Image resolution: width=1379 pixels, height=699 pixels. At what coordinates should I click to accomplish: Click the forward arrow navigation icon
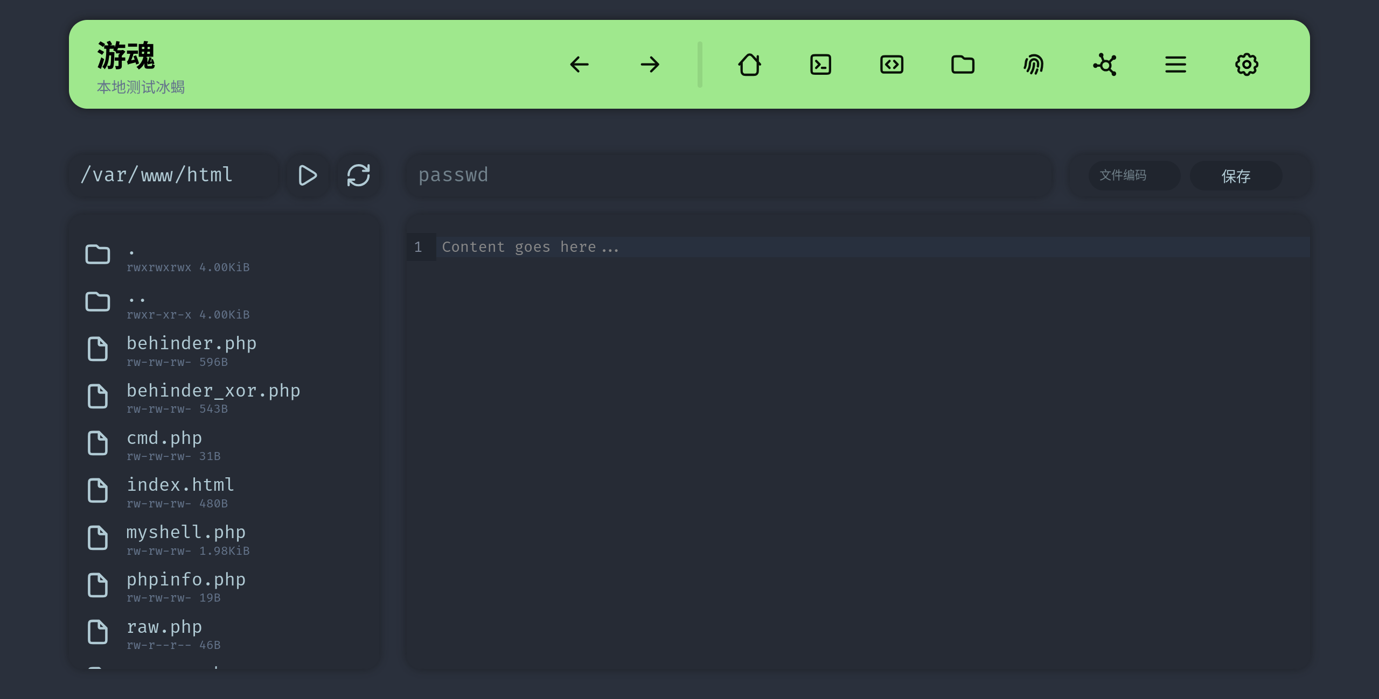click(x=650, y=65)
